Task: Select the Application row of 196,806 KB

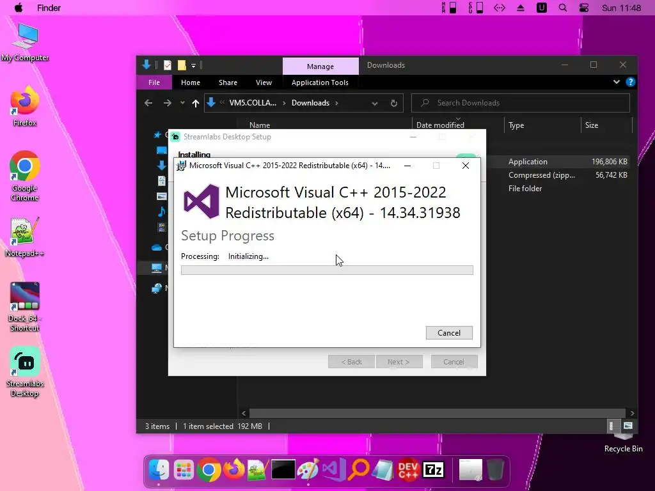Action: pyautogui.click(x=560, y=162)
